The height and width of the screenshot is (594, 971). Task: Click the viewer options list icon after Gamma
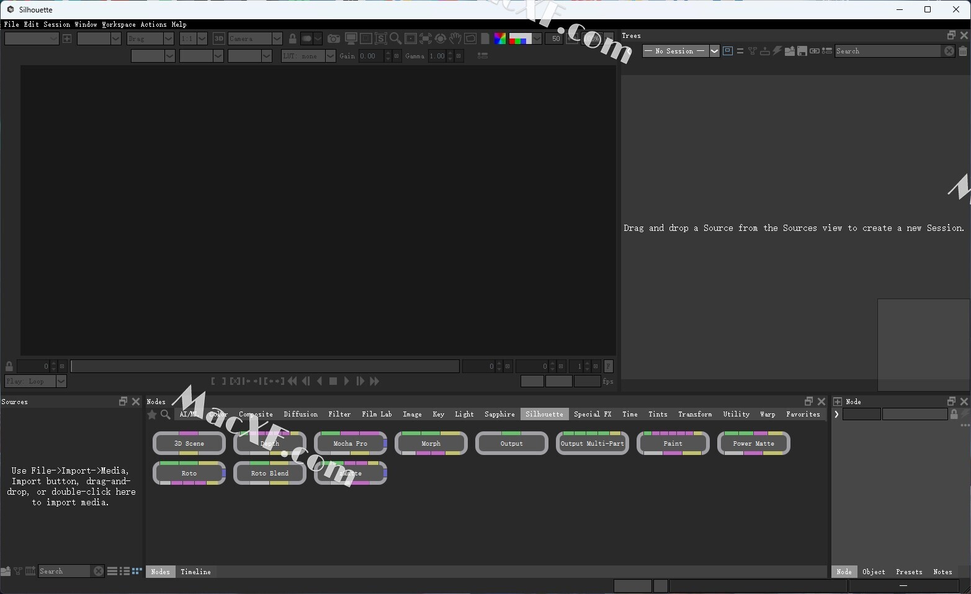click(483, 56)
